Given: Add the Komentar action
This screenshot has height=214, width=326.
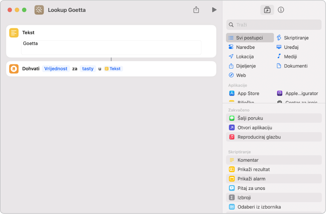Looking at the screenshot, I should pos(274,160).
